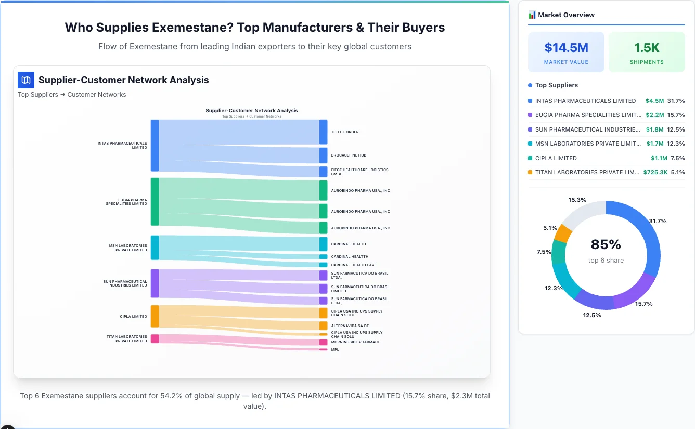The height and width of the screenshot is (429, 695).
Task: Click the $4.5M value for INTAS
Action: (654, 101)
